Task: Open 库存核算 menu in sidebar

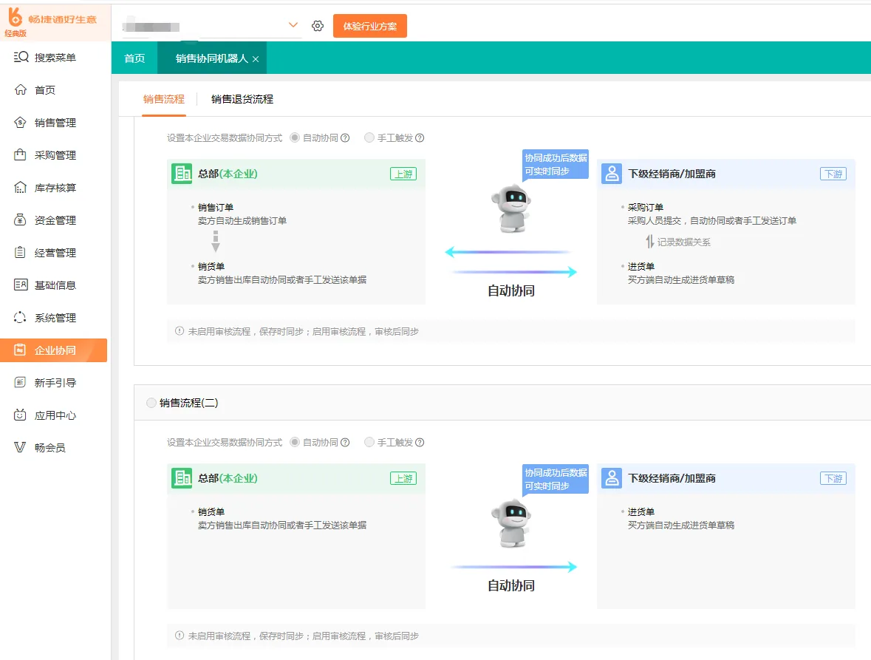Action: coord(54,188)
